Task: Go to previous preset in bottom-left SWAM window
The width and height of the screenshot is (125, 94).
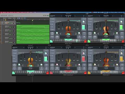Action: coord(24,48)
